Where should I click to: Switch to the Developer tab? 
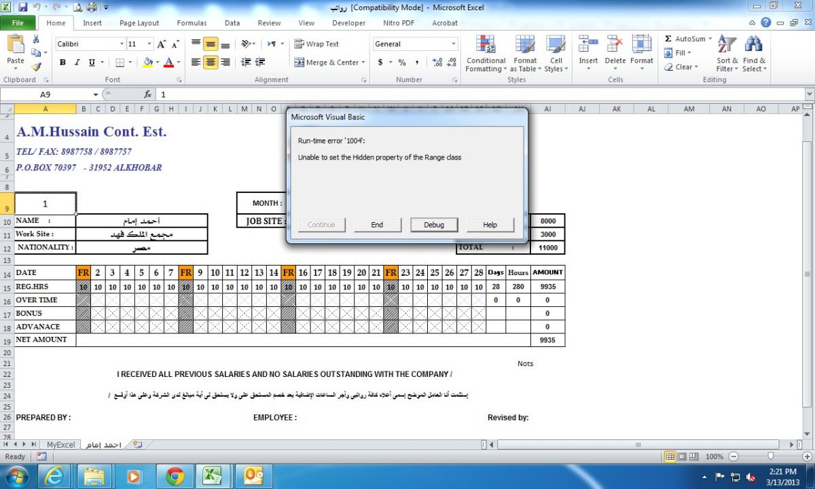click(x=348, y=22)
